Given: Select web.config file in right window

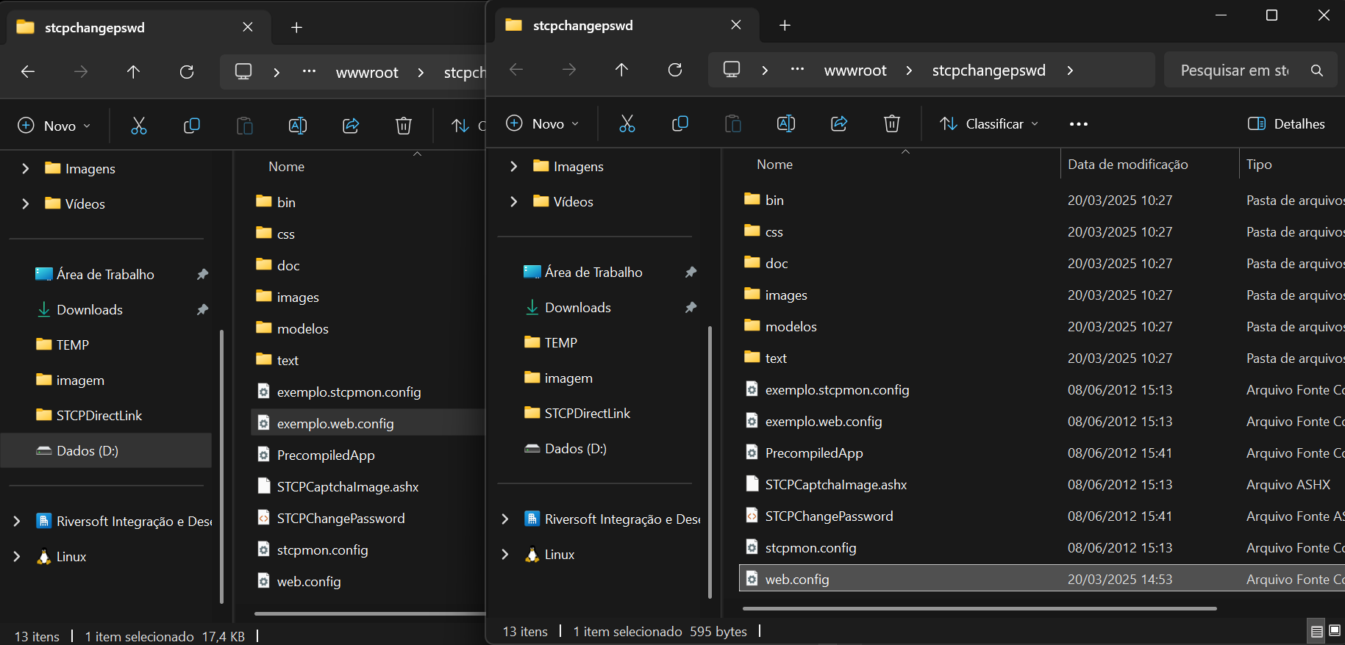Looking at the screenshot, I should [1041, 579].
